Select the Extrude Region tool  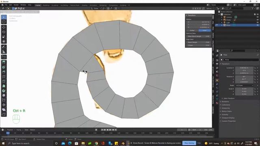pyautogui.click(x=4, y=62)
